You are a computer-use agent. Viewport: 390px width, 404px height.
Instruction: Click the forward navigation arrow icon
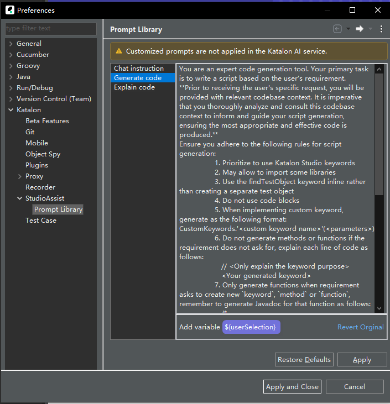coord(360,29)
